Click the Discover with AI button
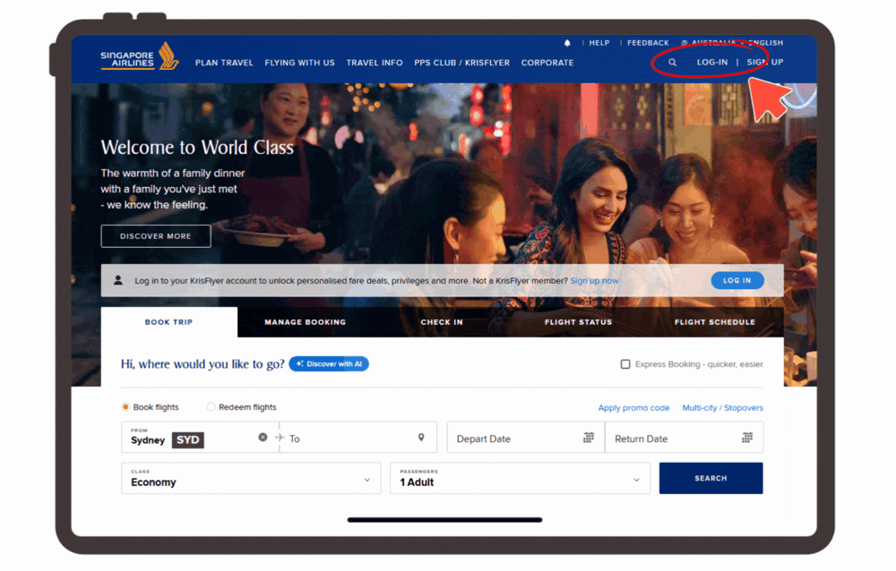 point(329,363)
